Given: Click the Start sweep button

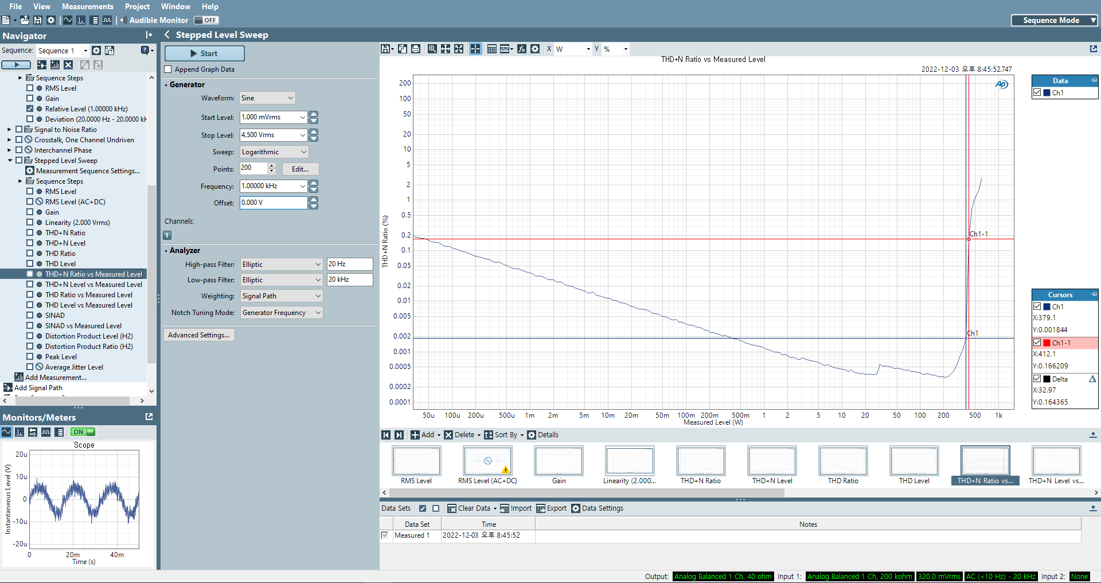Looking at the screenshot, I should point(205,53).
